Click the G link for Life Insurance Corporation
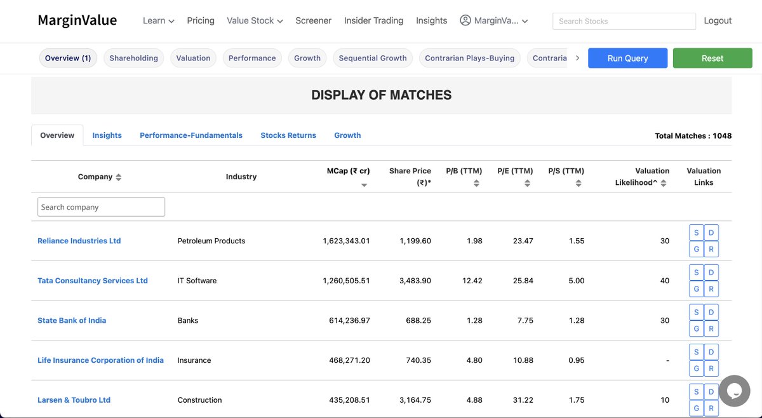Image resolution: width=762 pixels, height=418 pixels. [697, 368]
